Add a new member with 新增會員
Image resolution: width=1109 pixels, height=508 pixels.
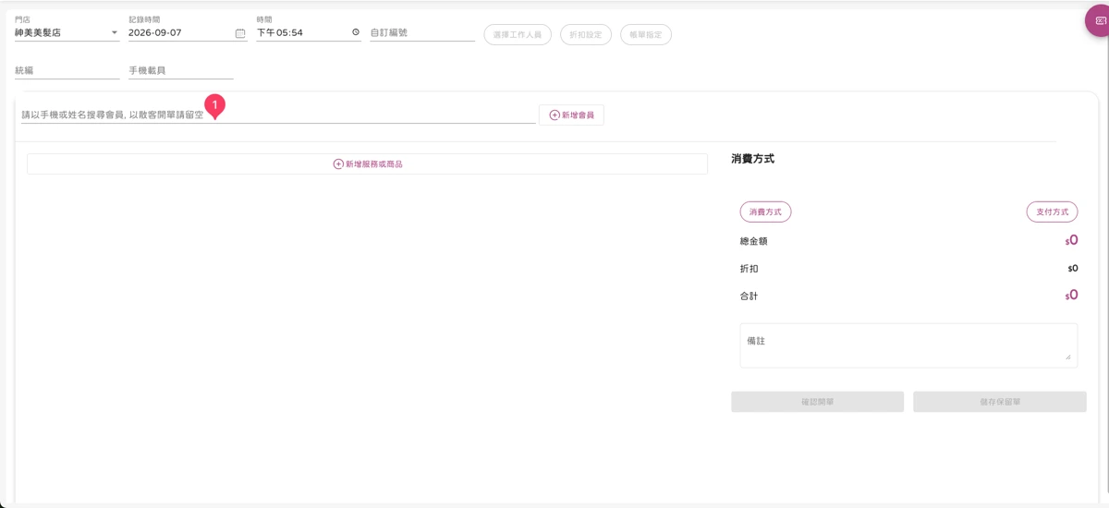pos(571,115)
